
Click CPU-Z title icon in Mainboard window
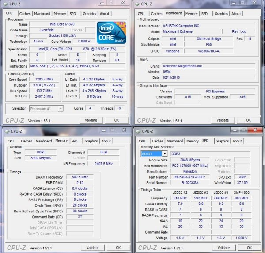point(137,4)
